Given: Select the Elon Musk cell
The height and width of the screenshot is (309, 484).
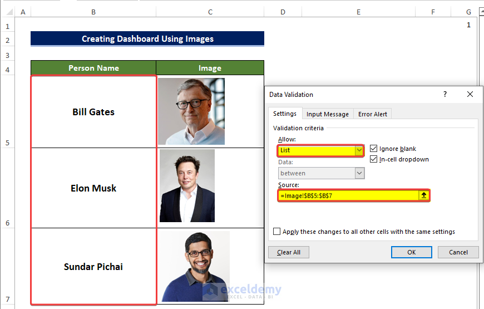Looking at the screenshot, I should click(93, 188).
